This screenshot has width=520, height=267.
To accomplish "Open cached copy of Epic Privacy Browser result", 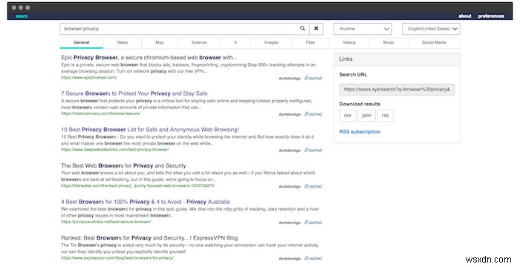I will (313, 78).
